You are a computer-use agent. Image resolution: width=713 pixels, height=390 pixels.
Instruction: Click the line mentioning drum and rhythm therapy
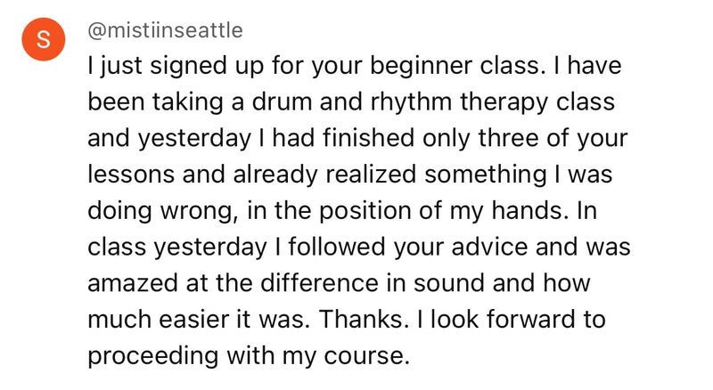pyautogui.click(x=350, y=102)
